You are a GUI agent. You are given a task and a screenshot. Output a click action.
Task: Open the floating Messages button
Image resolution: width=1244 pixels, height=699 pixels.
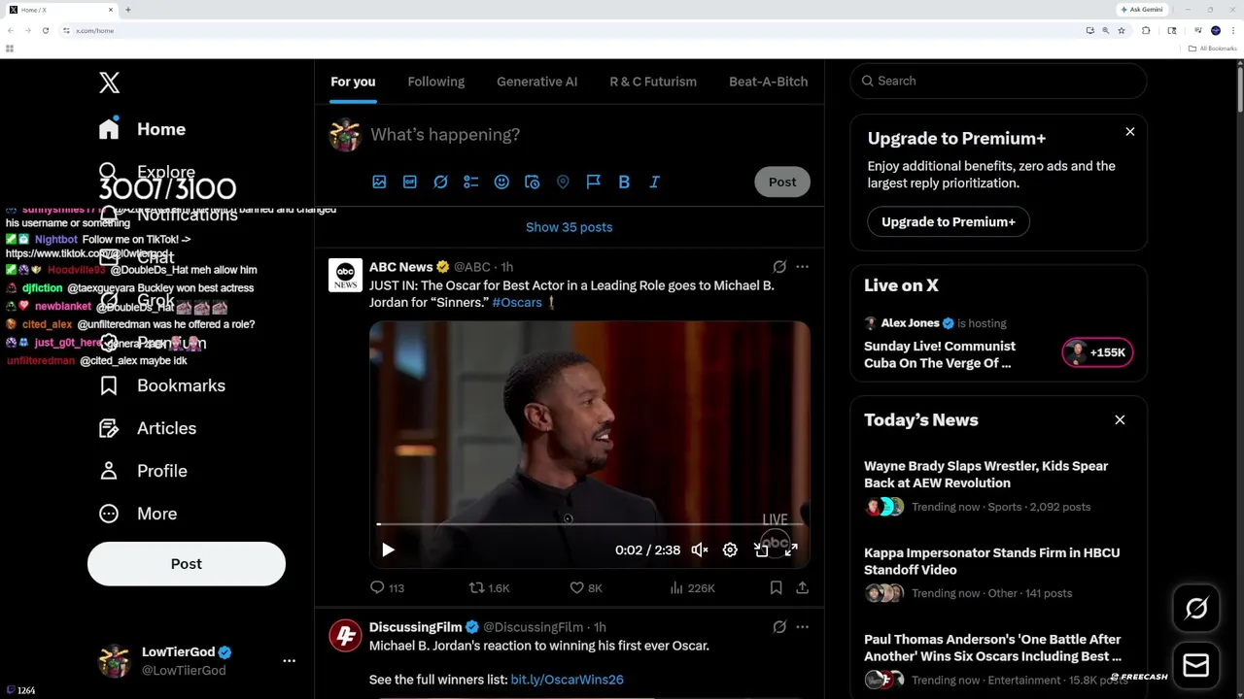tap(1196, 666)
